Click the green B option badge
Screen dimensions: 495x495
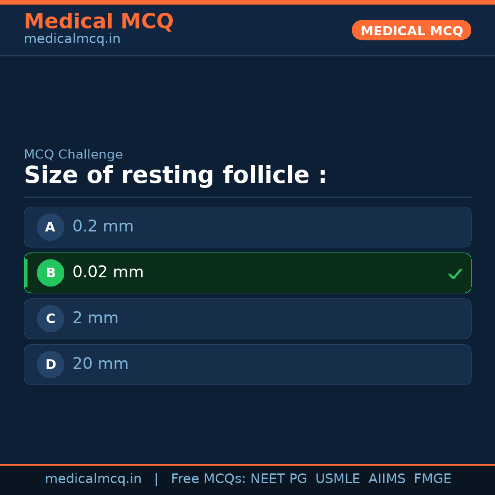pos(50,273)
